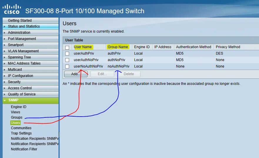Image resolution: width=259 pixels, height=158 pixels.
Task: Expand the Smartport arrow
Action: tap(4, 45)
